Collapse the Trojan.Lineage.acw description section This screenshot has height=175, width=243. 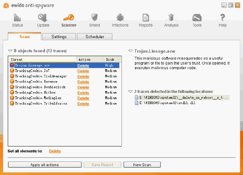[130, 51]
